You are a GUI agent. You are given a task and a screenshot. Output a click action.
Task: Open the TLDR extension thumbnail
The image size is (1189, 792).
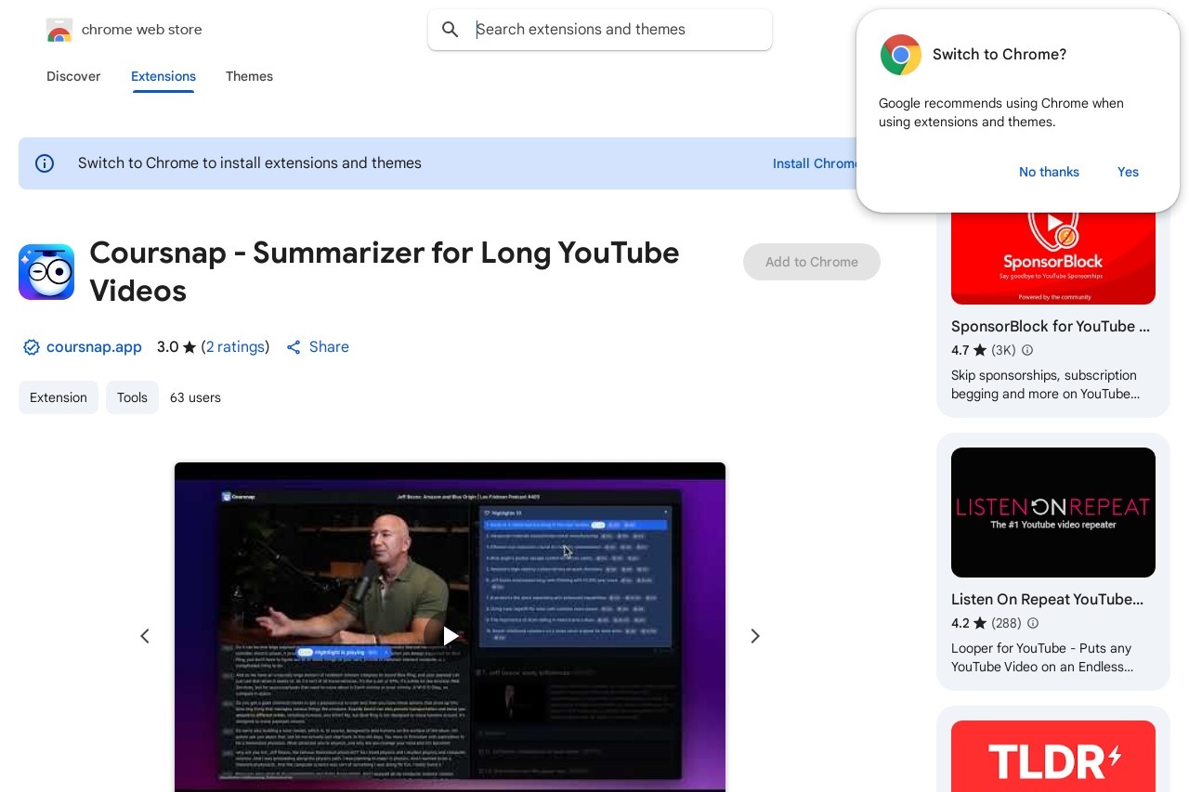coord(1053,756)
